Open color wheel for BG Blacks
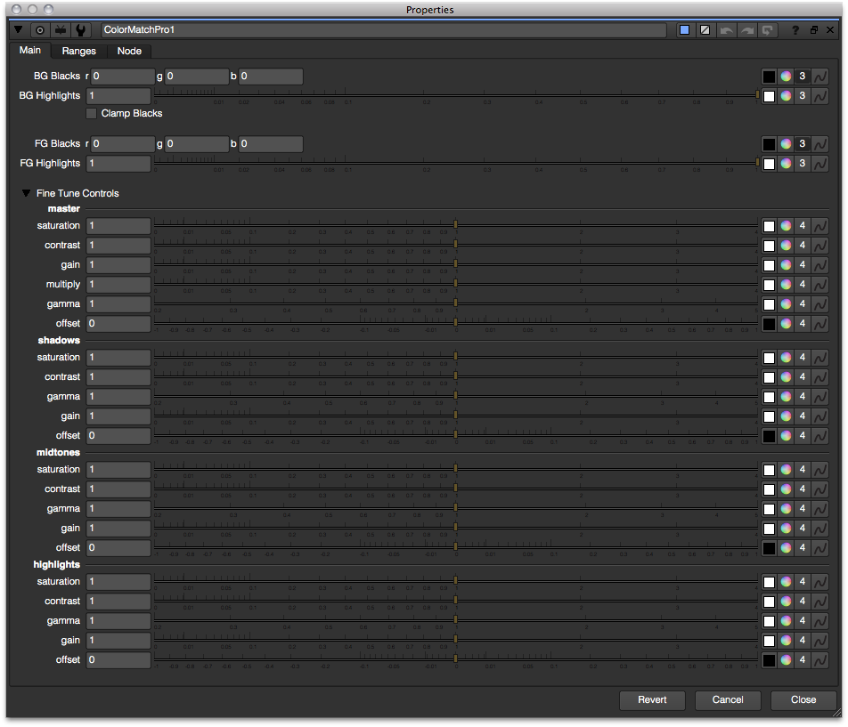 pyautogui.click(x=787, y=77)
